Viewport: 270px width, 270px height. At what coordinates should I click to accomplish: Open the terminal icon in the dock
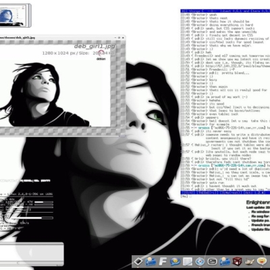(212, 262)
